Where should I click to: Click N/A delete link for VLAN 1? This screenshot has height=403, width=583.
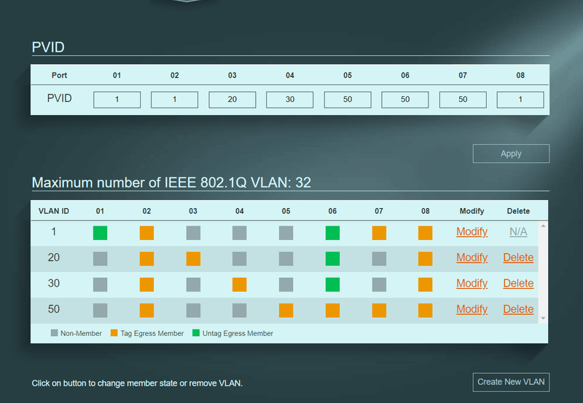518,232
